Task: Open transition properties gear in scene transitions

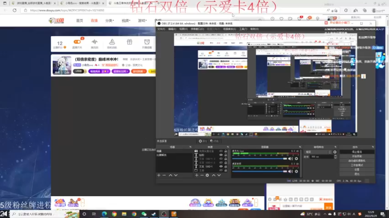Action: [335, 152]
